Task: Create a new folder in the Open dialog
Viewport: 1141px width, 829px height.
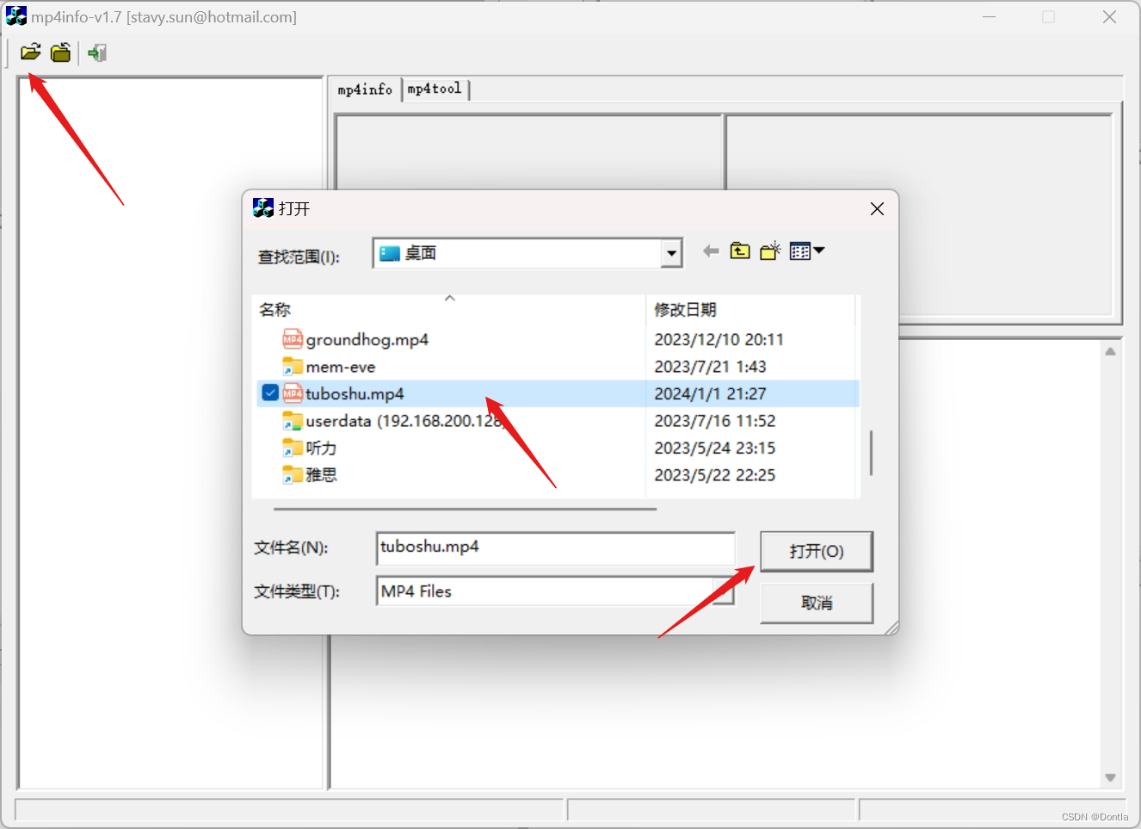Action: (769, 251)
